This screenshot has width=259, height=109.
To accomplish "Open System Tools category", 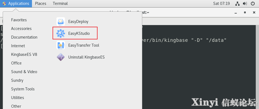I will [23, 89].
